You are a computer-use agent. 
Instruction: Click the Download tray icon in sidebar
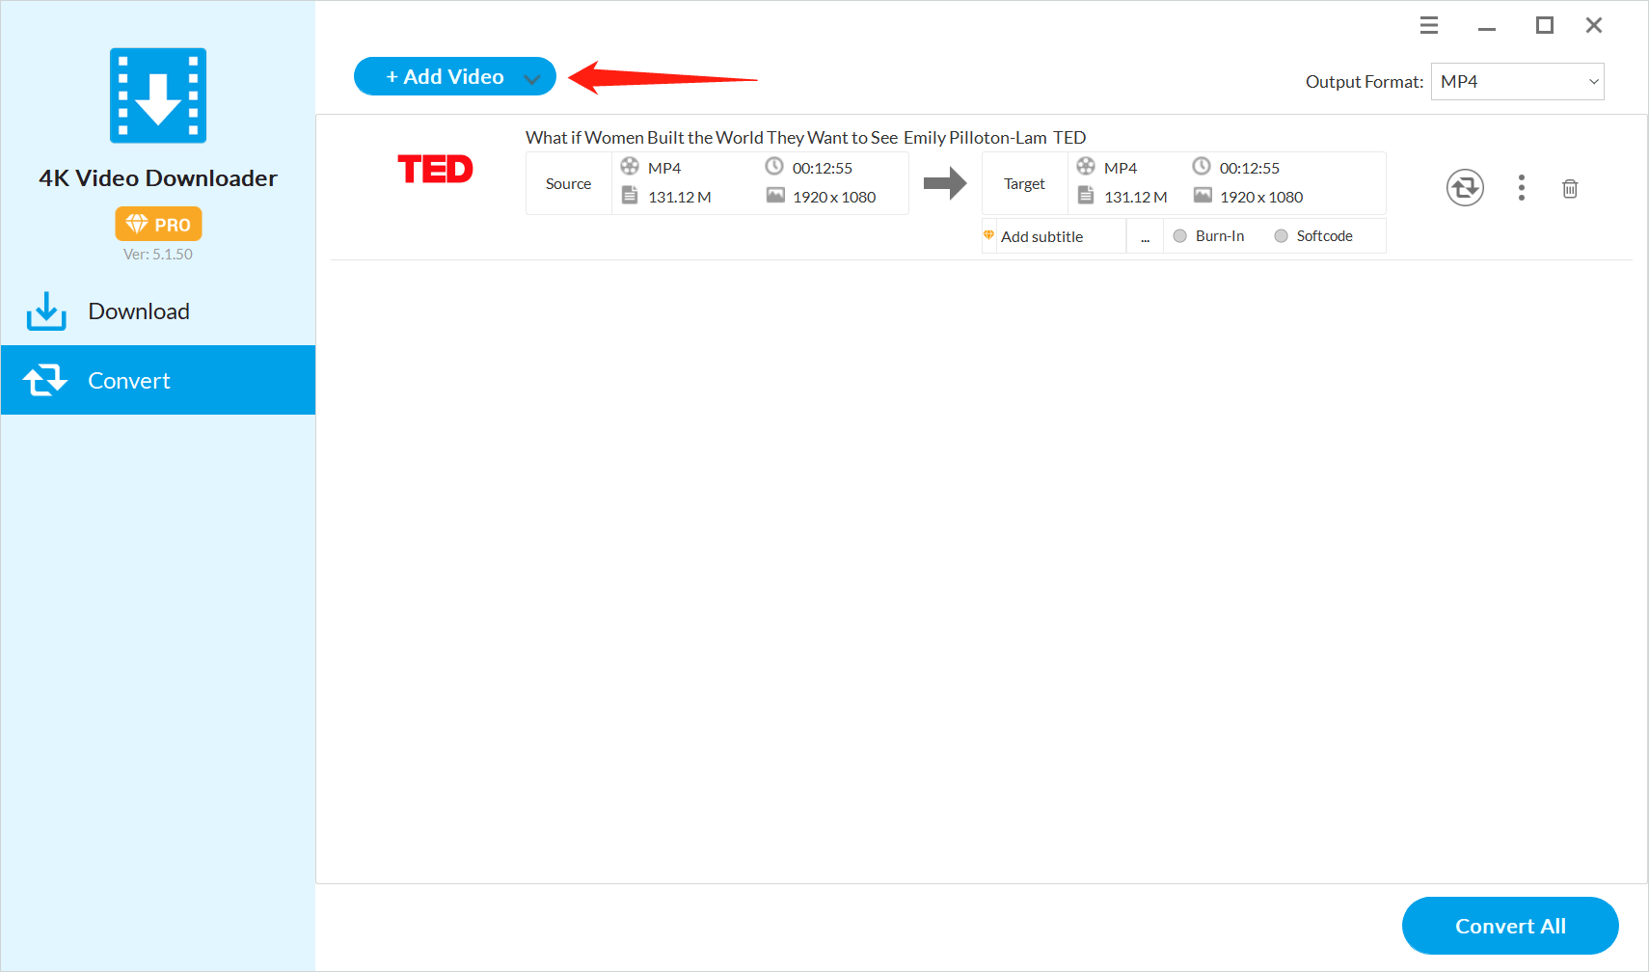click(x=46, y=311)
